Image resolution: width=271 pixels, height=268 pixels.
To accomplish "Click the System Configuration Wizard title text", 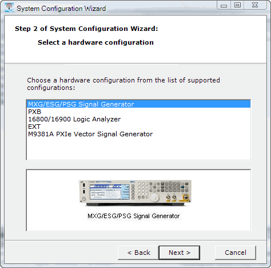I will tap(61, 9).
